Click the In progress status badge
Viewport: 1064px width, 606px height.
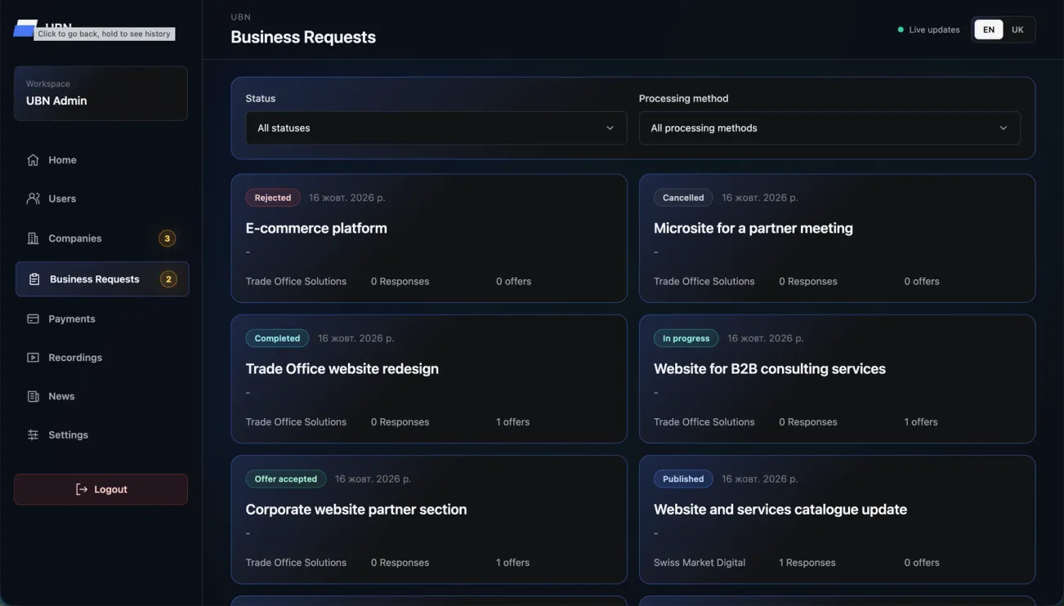[686, 338]
